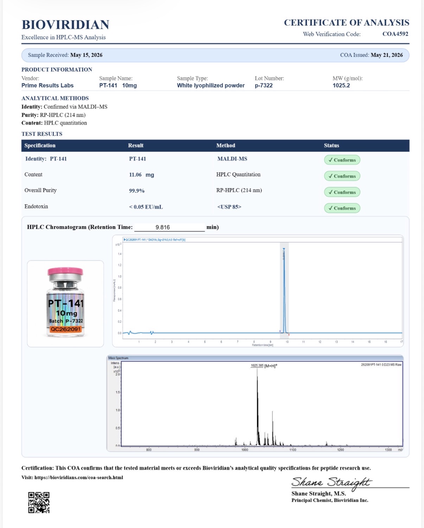Open the bioviridians.com coa-search link
Image resolution: width=424 pixels, height=528 pixels.
(79, 477)
